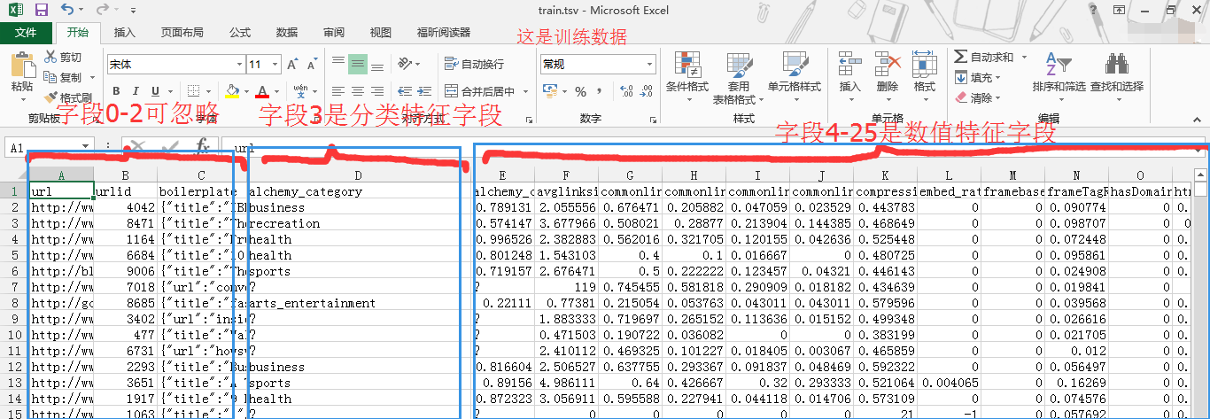Click the phonetic guide (wén) icon

tap(300, 91)
